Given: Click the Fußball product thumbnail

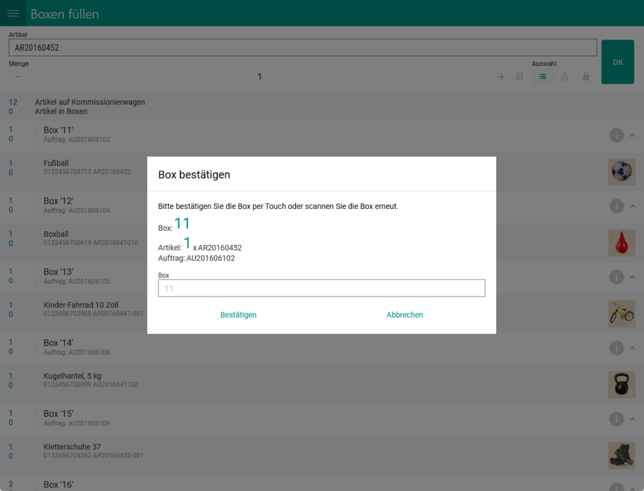Looking at the screenshot, I should pos(621,171).
